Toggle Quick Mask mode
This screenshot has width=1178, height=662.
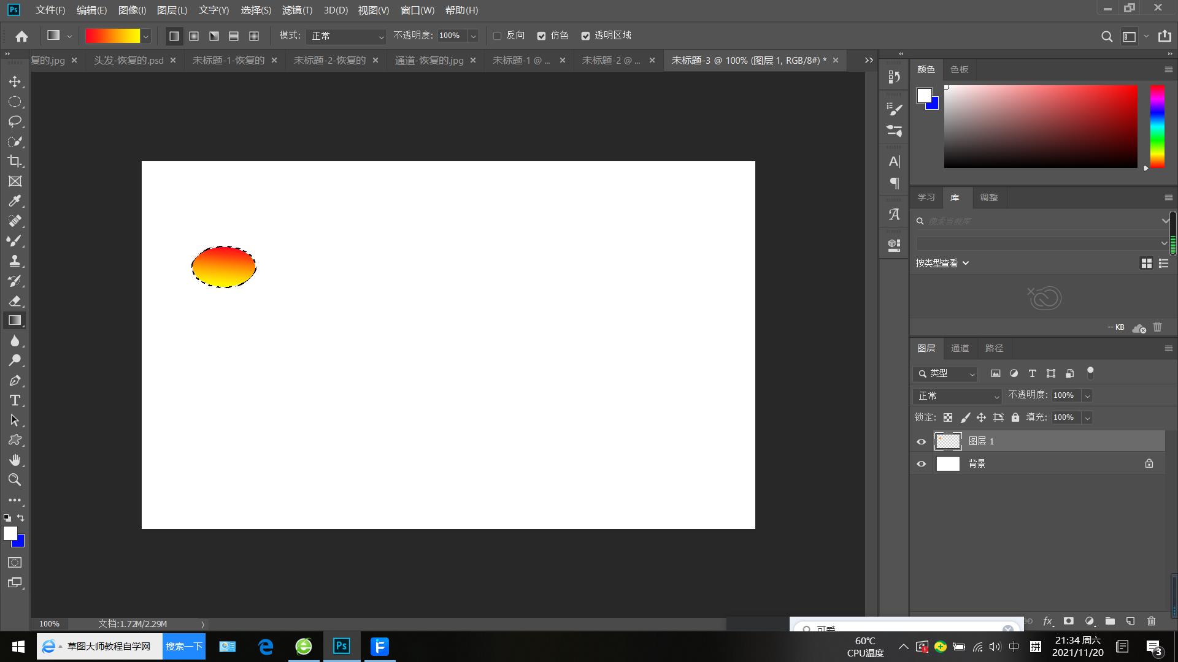[x=15, y=563]
